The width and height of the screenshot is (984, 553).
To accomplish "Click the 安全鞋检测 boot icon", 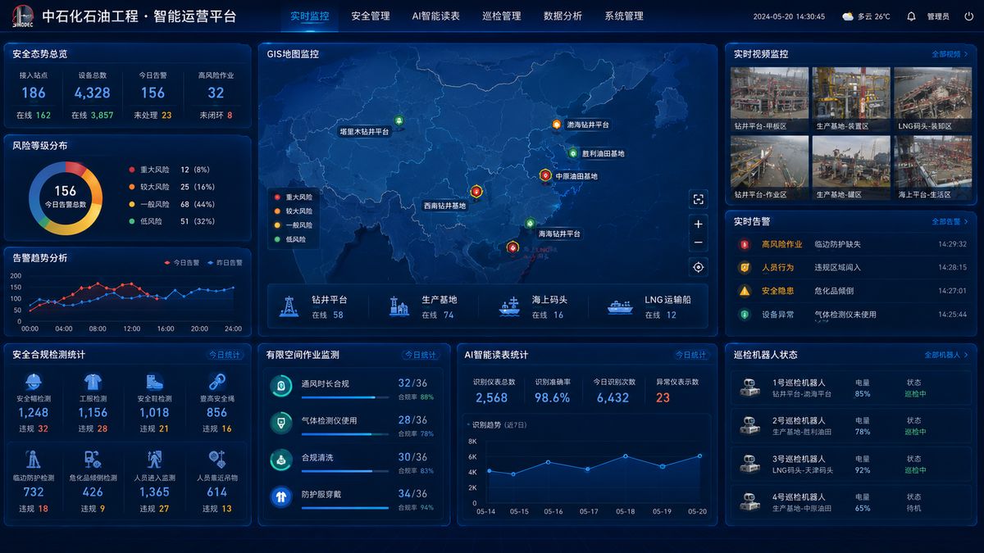I will (x=154, y=382).
